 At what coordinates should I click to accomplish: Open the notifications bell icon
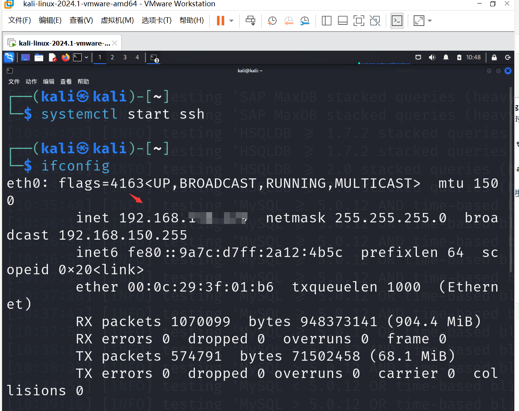tap(446, 57)
